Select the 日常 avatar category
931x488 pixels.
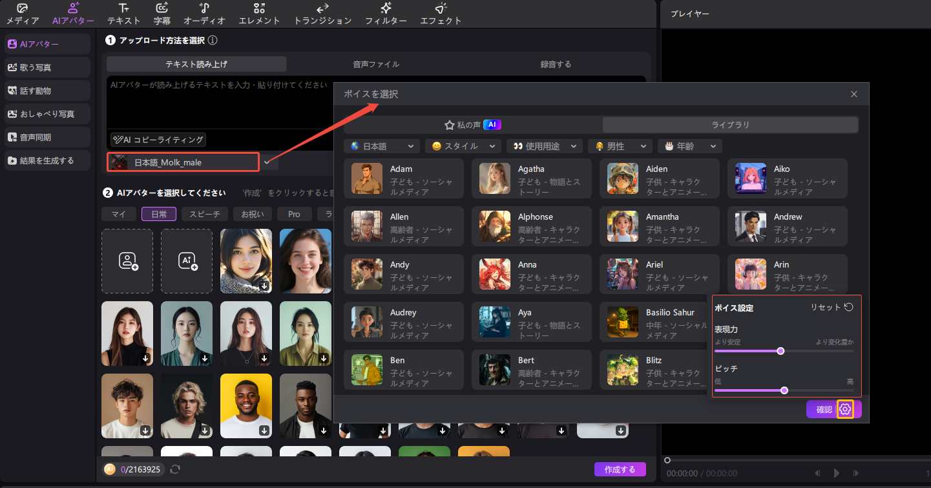(x=159, y=214)
